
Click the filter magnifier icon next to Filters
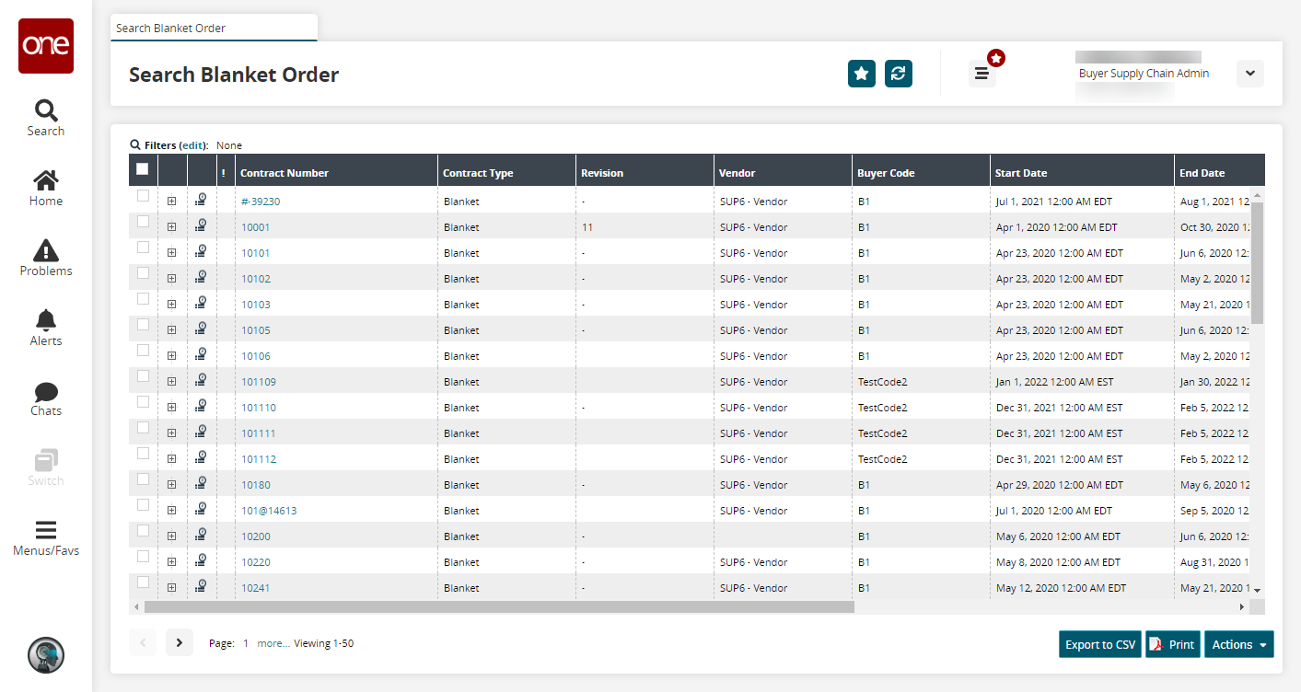coord(135,144)
